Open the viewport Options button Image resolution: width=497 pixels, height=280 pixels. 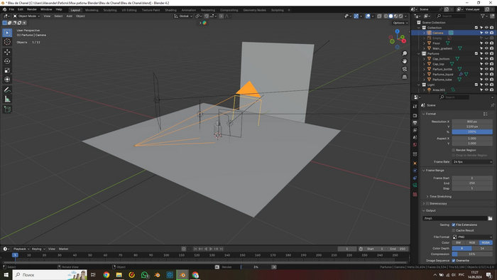(x=399, y=23)
